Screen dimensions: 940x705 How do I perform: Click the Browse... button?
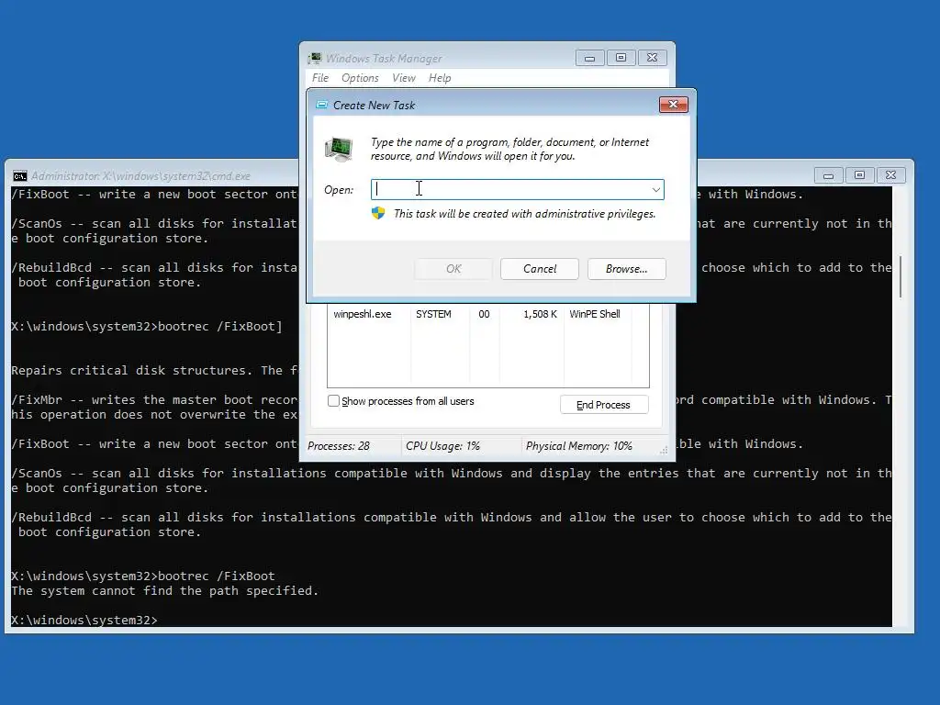626,269
